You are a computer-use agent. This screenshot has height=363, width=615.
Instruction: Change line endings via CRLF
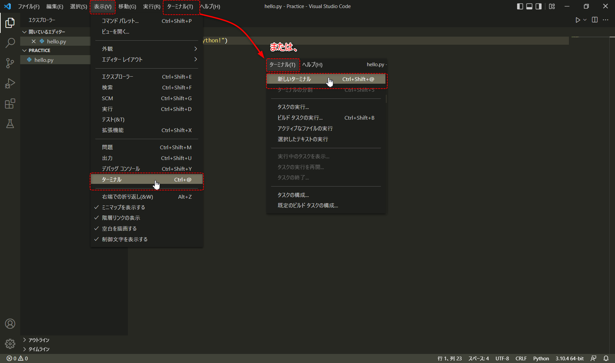[521, 358]
